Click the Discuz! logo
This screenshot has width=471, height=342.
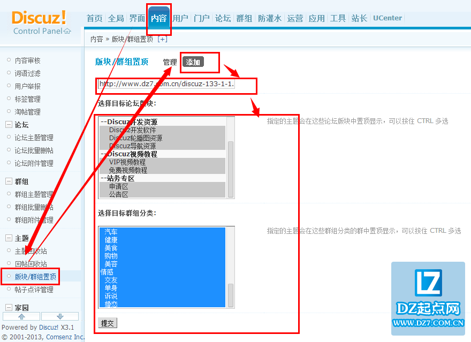(39, 17)
